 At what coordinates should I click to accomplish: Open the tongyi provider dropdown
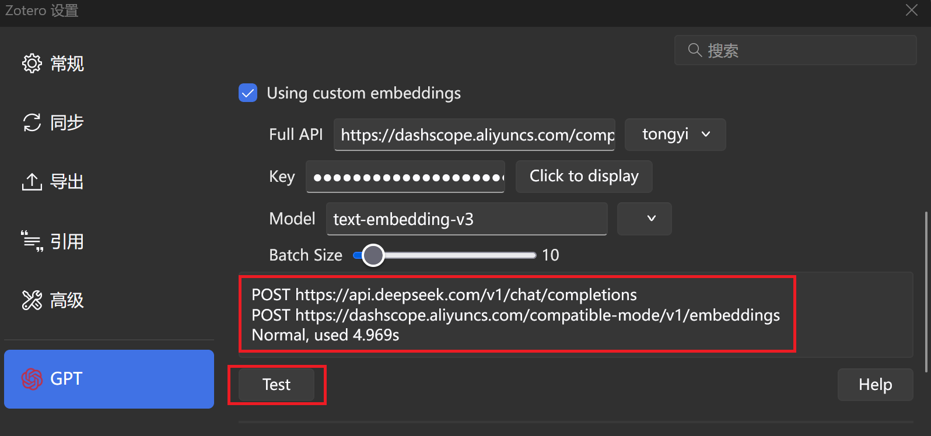click(675, 135)
